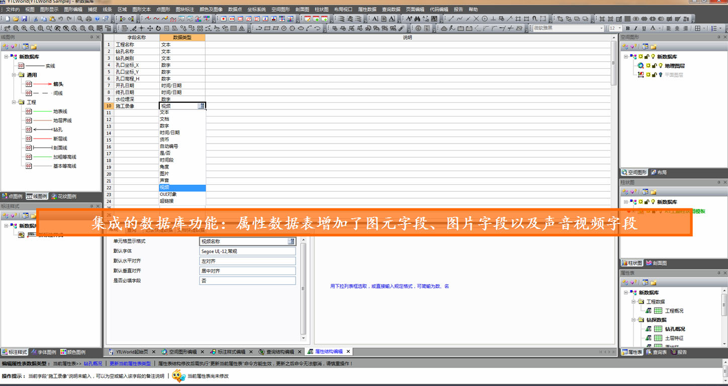
Task: Click the Redo arrow icon
Action: coord(69,19)
